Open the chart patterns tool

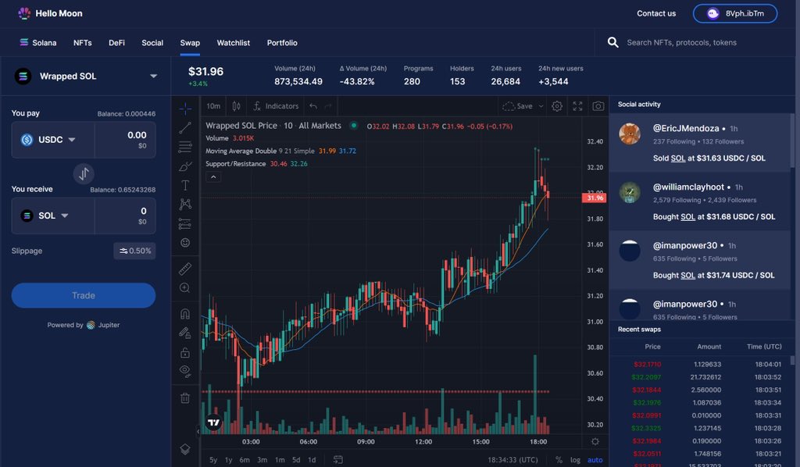point(185,205)
